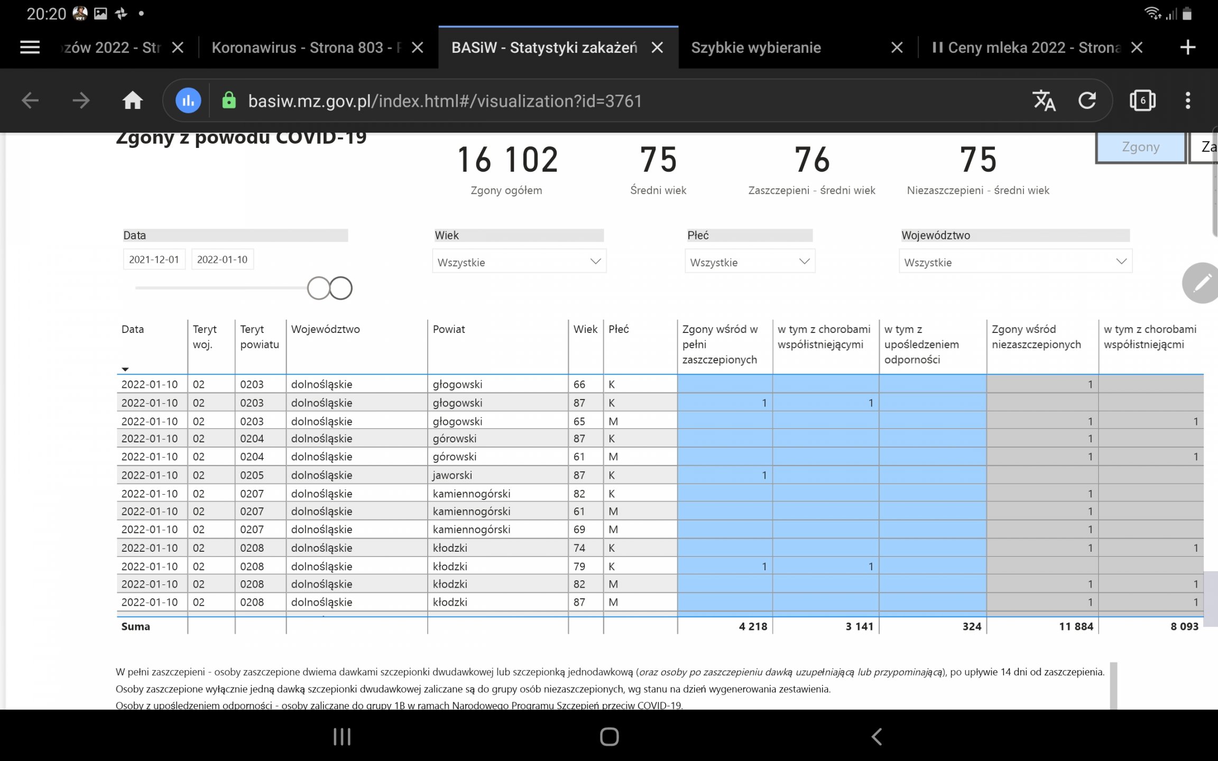Click the round pencil edit button
1218x761 pixels.
click(x=1201, y=283)
